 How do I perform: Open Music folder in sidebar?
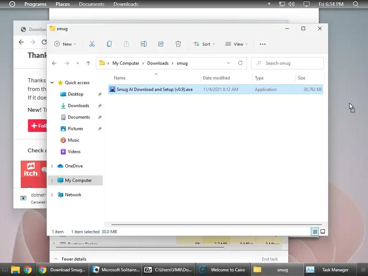click(73, 140)
